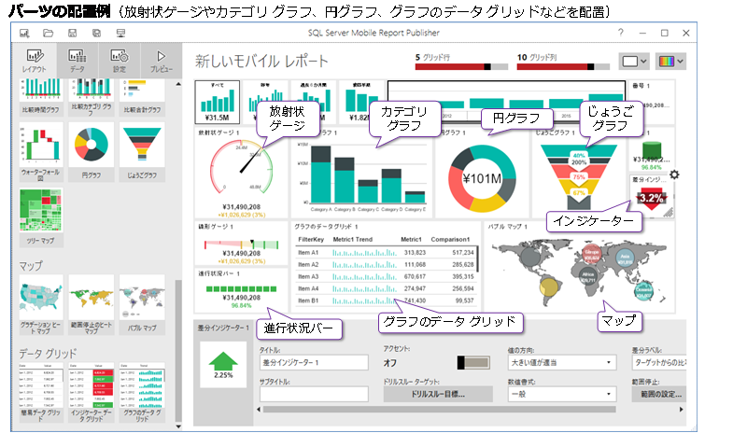
Task: Select the 円グラフ element in the gallery
Action: pyautogui.click(x=91, y=152)
